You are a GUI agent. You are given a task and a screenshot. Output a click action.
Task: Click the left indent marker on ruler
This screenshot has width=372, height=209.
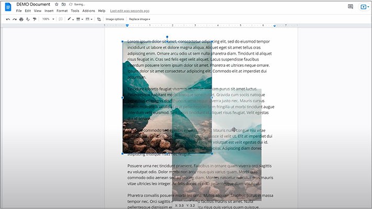[x=127, y=26]
